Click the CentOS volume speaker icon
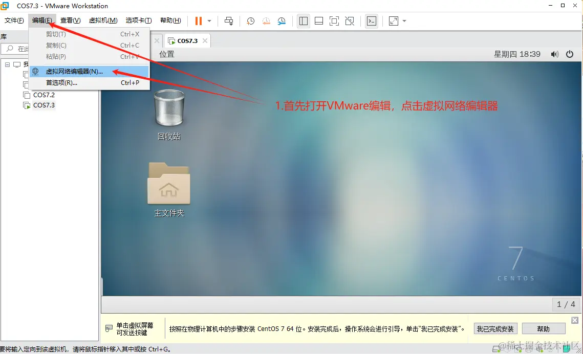 [x=555, y=54]
